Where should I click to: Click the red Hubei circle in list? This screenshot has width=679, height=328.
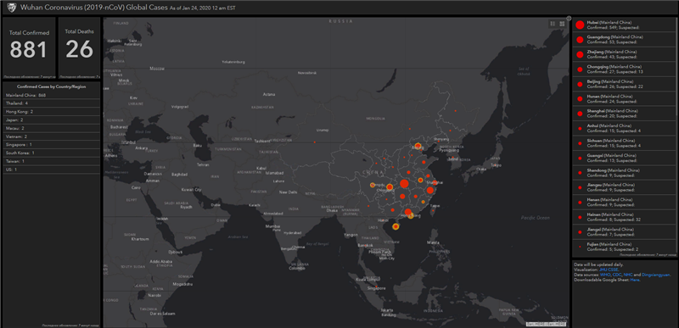tap(580, 25)
